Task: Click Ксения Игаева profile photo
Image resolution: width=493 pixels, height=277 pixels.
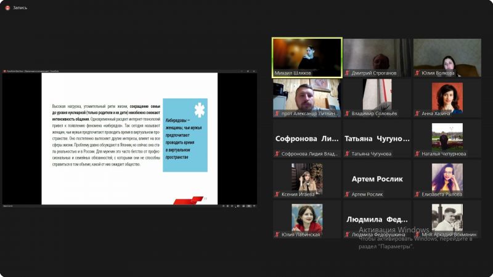Action: 307,178
